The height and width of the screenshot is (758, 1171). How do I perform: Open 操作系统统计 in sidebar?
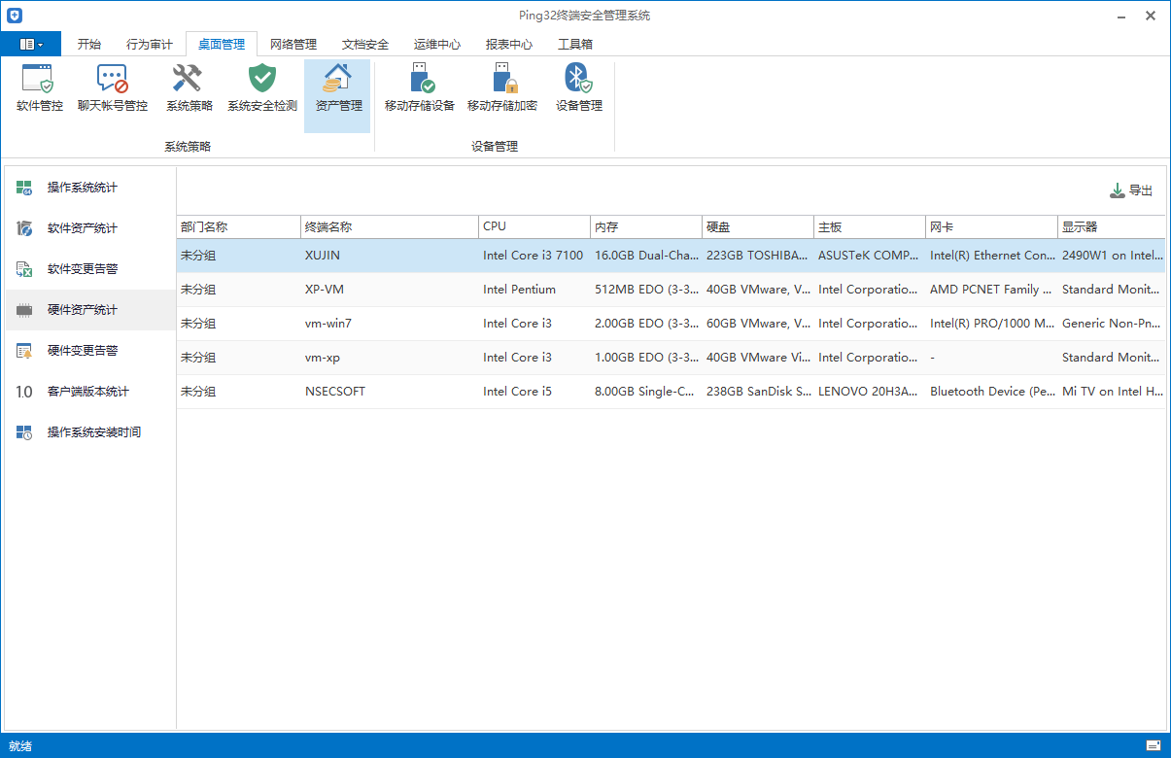point(90,188)
